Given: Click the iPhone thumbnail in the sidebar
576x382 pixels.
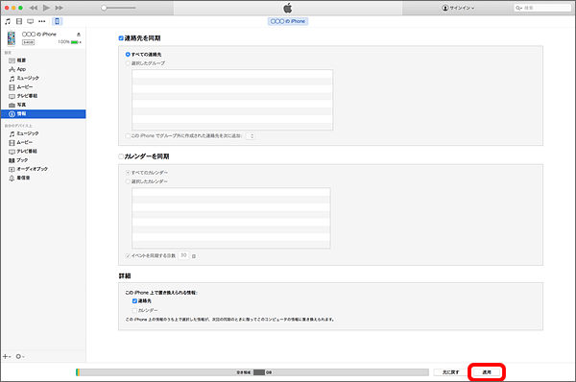Looking at the screenshot, I should tap(12, 38).
